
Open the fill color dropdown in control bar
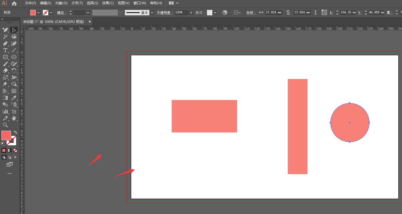pos(39,12)
